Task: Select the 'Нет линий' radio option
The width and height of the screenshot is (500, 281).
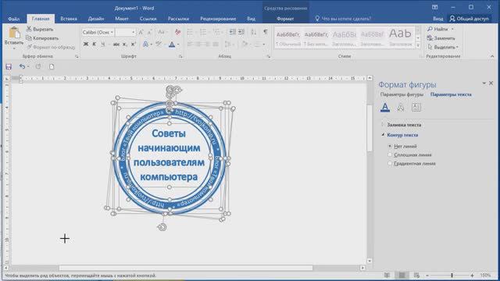Action: [x=390, y=146]
